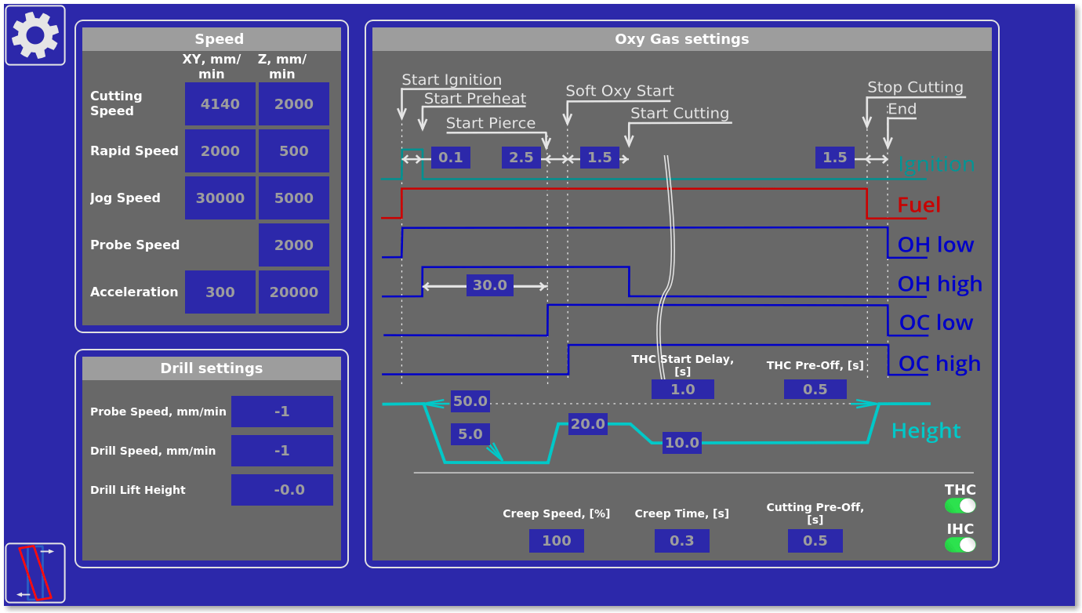Screen dimensions: 1082x613
Task: Edit the XY Cutting Speed value 4140
Action: 220,103
